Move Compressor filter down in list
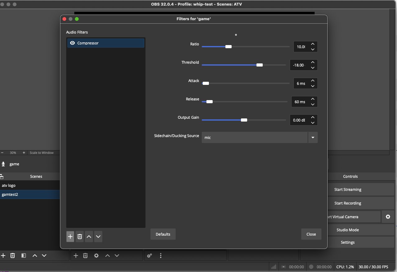 98,237
